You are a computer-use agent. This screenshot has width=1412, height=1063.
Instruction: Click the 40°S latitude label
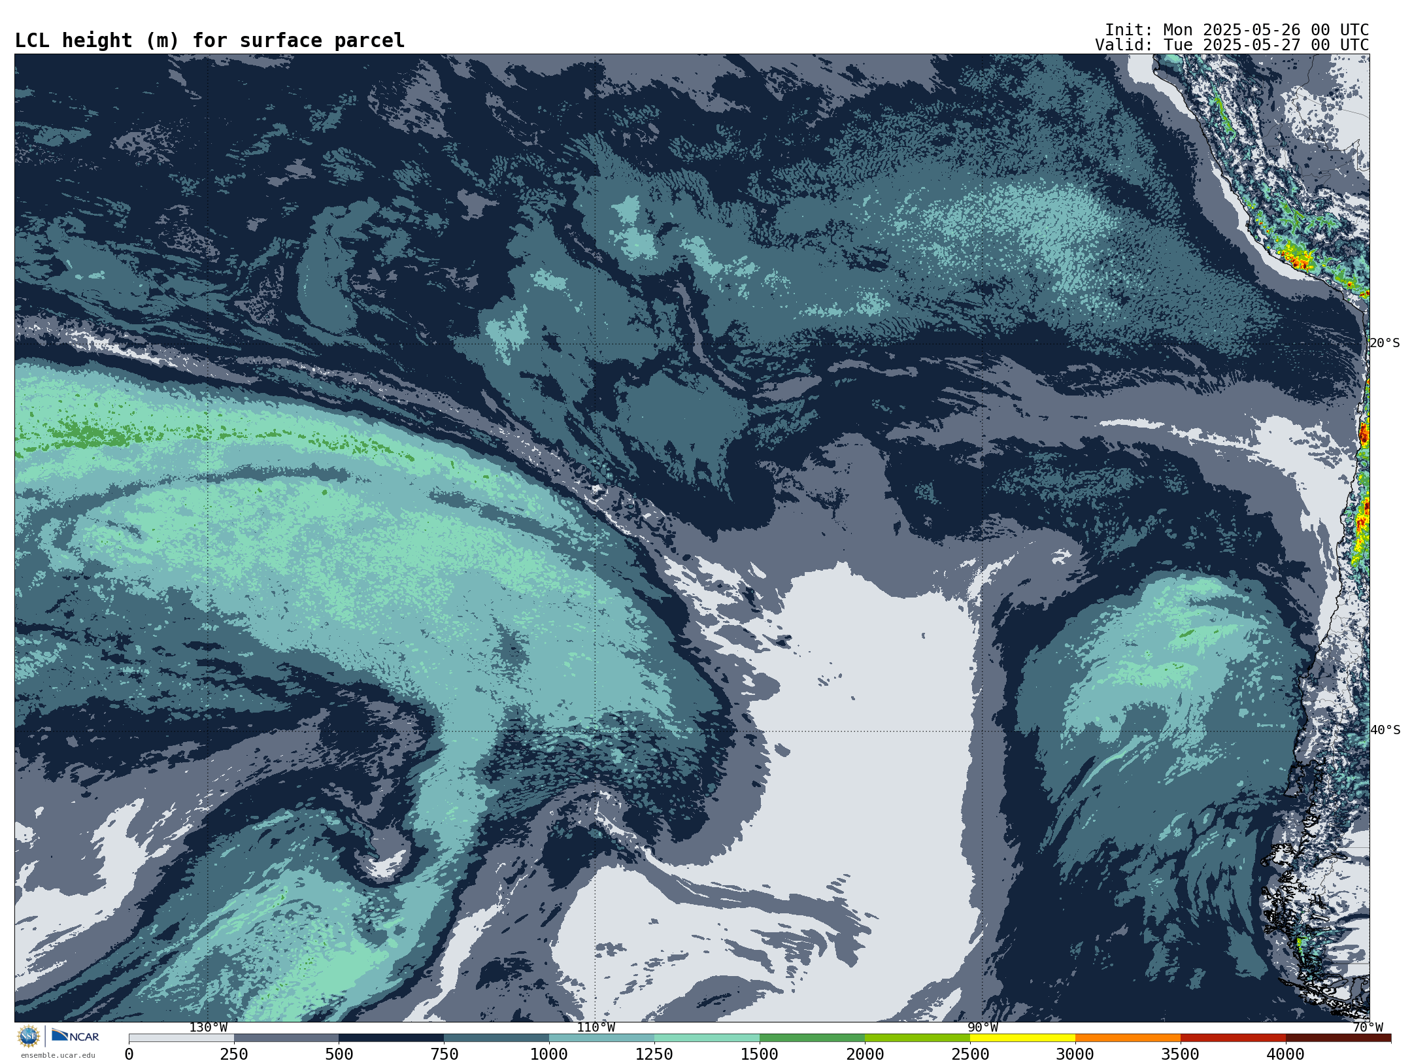point(1385,730)
